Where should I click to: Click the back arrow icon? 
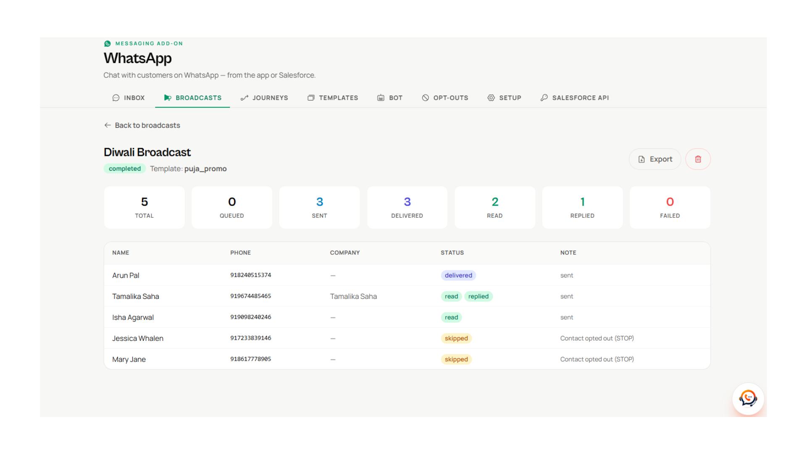tap(108, 125)
